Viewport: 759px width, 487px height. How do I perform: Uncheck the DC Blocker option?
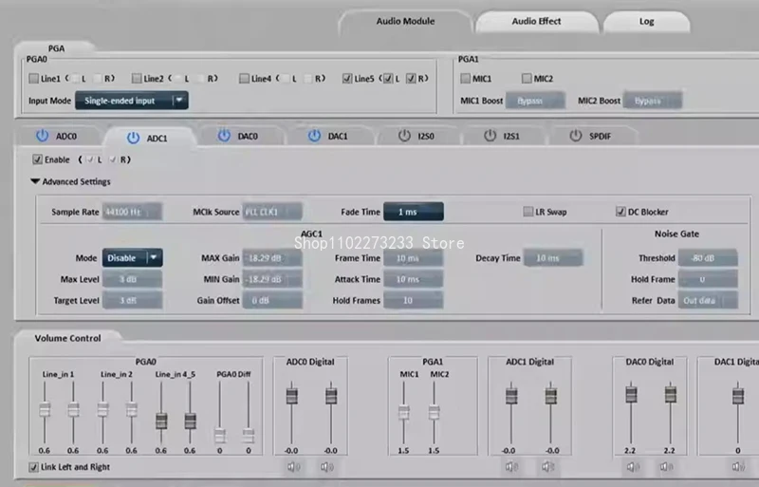pyautogui.click(x=620, y=212)
